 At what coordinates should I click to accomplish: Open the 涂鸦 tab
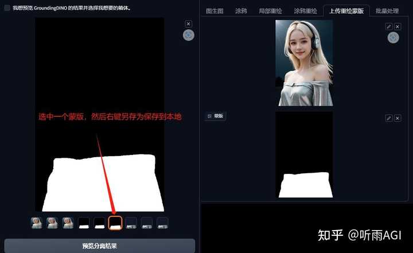pos(241,11)
